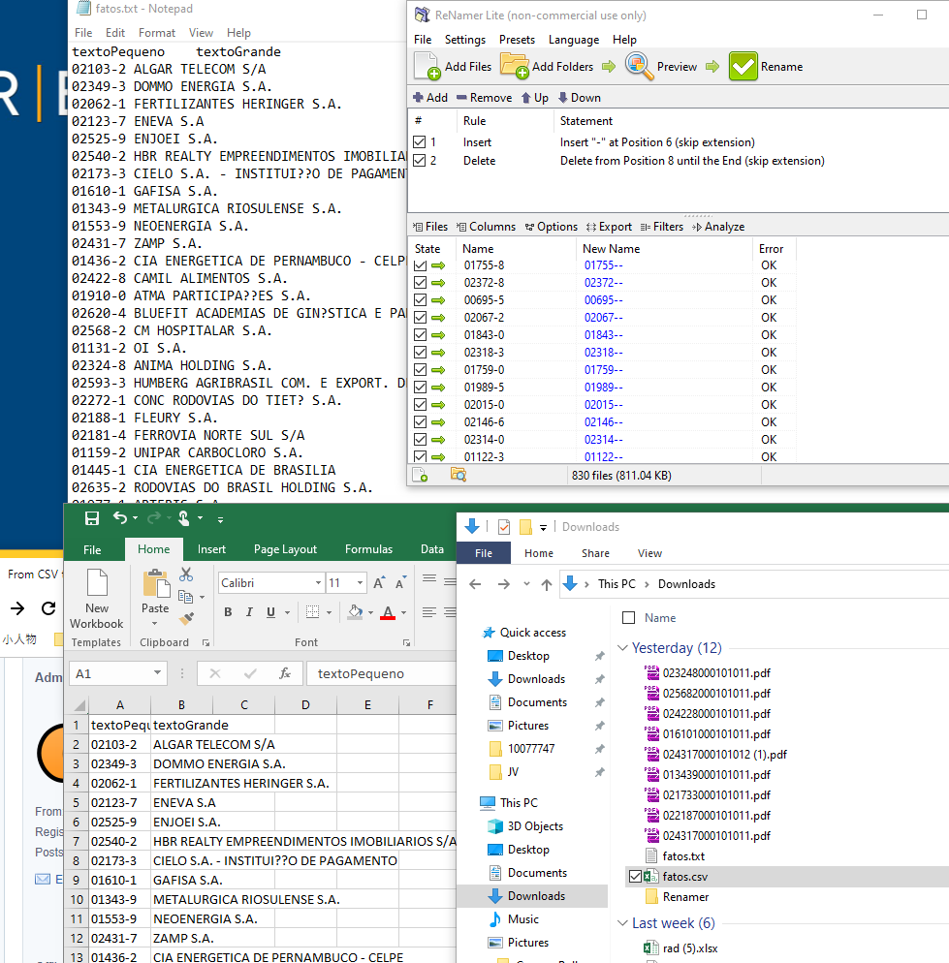Screen dimensions: 949x963
Task: Uncheck the fatos.csv file checkbox
Action: (636, 877)
